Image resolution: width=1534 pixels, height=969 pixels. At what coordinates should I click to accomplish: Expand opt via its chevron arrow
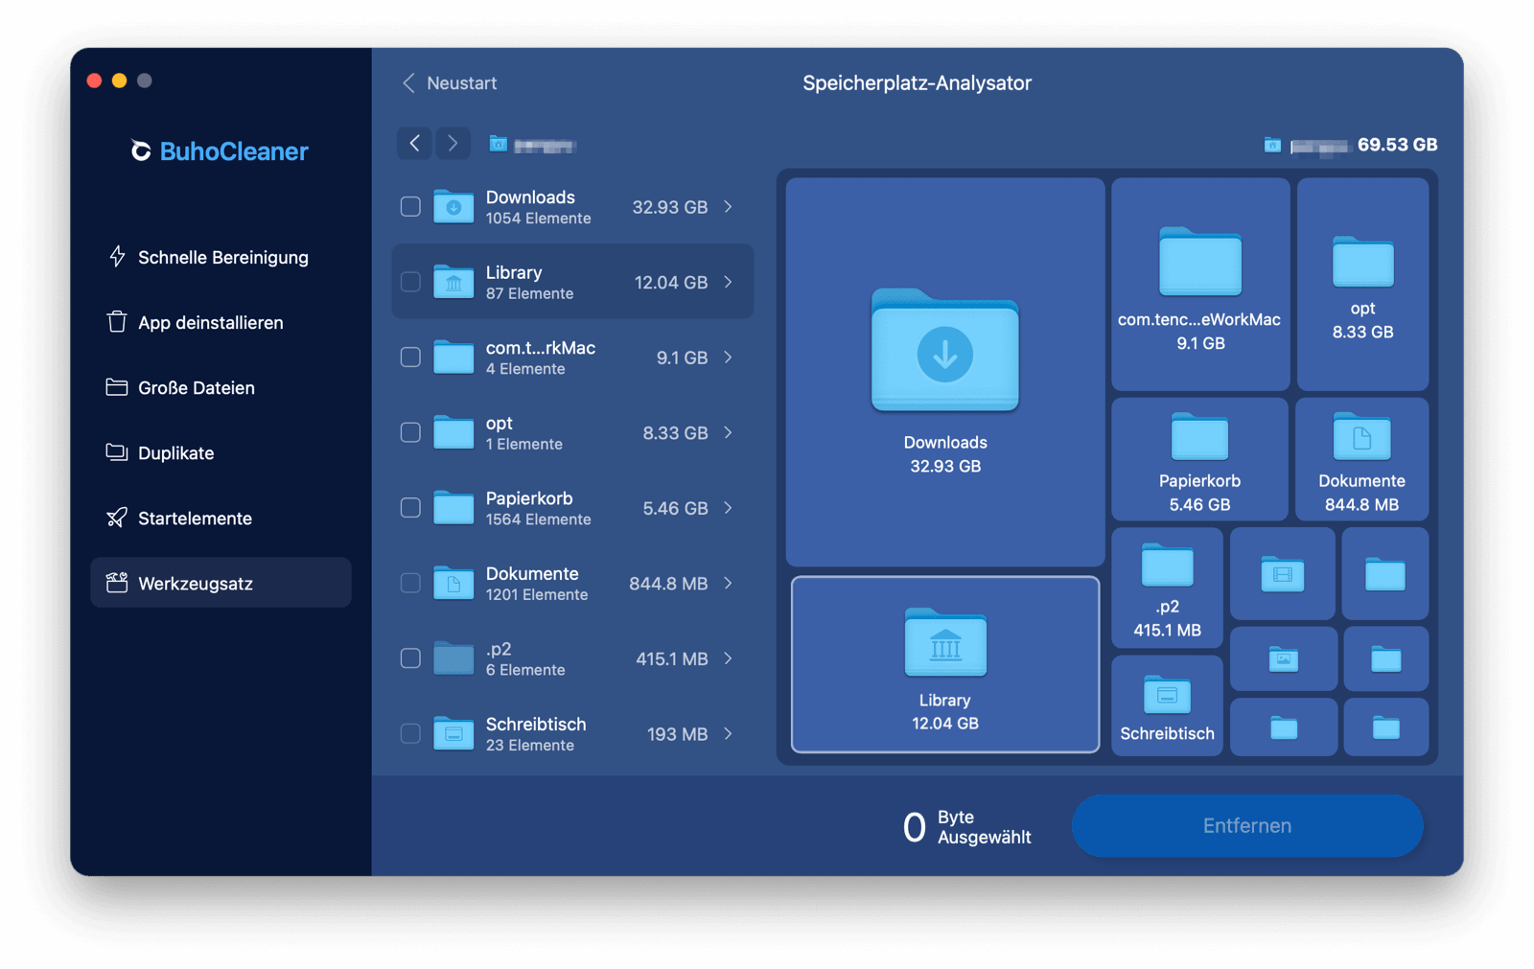point(729,432)
